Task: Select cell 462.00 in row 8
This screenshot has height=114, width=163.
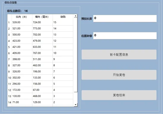Action: [x=42, y=65]
